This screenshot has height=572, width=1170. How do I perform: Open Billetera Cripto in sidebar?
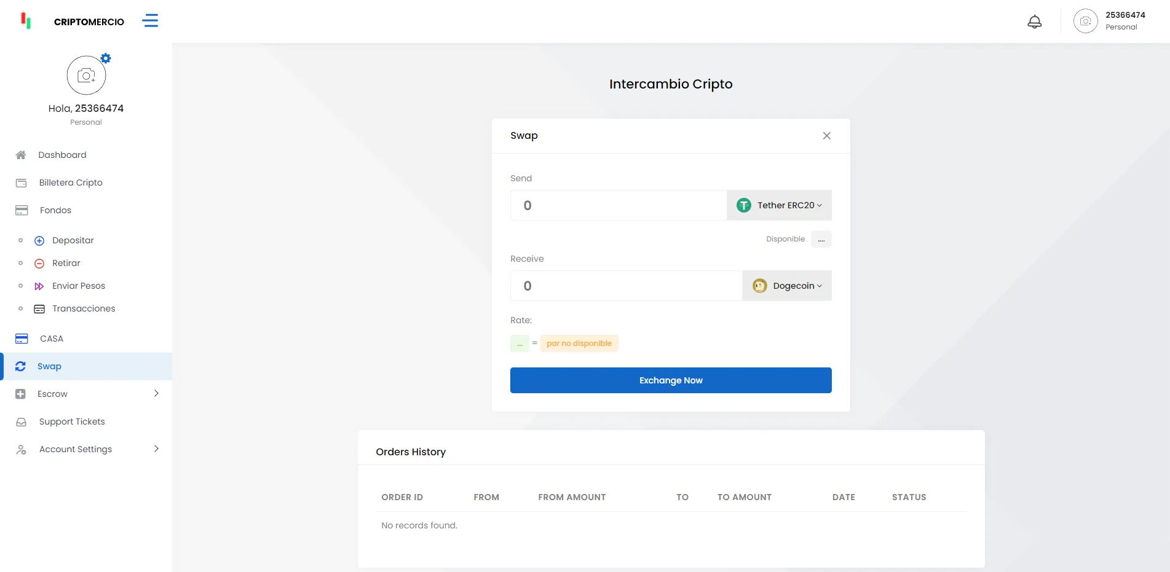coord(71,182)
